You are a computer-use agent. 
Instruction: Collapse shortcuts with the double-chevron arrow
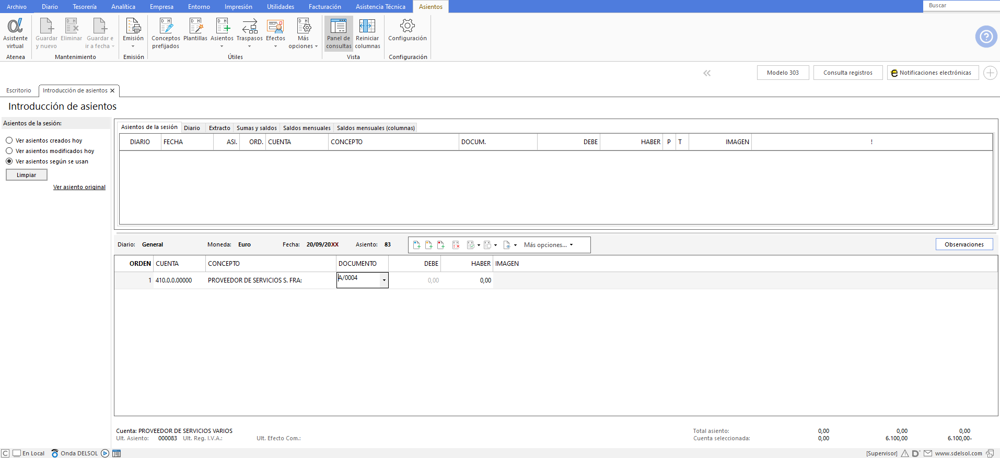click(x=707, y=73)
